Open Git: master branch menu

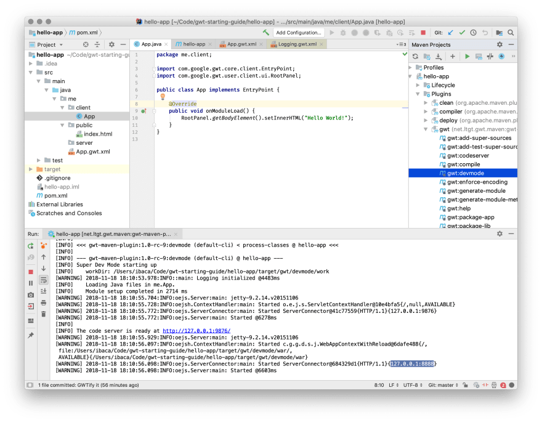(x=443, y=385)
